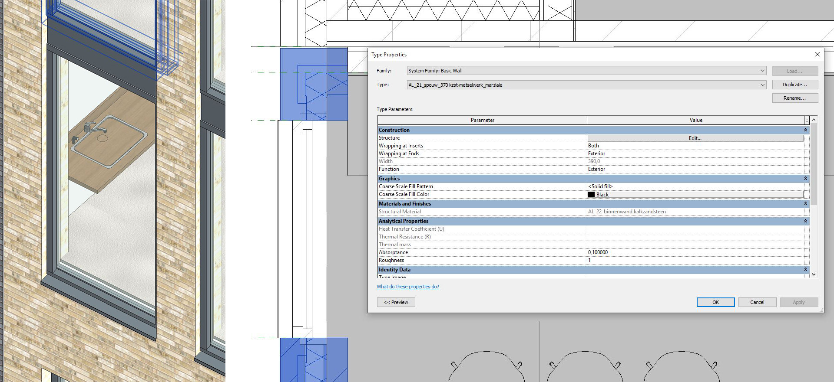Open the Family dropdown list
Image resolution: width=834 pixels, height=382 pixels.
[x=762, y=71]
